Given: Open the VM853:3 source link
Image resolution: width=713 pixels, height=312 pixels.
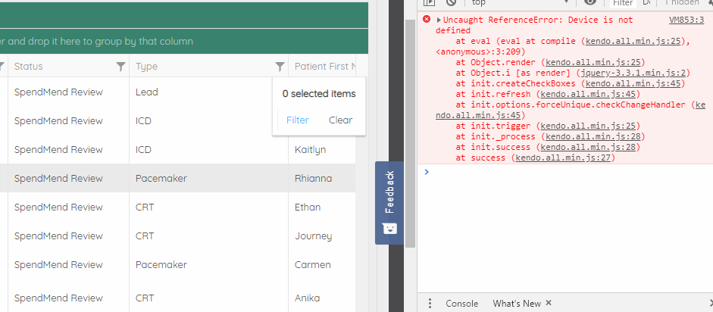Looking at the screenshot, I should click(x=686, y=20).
